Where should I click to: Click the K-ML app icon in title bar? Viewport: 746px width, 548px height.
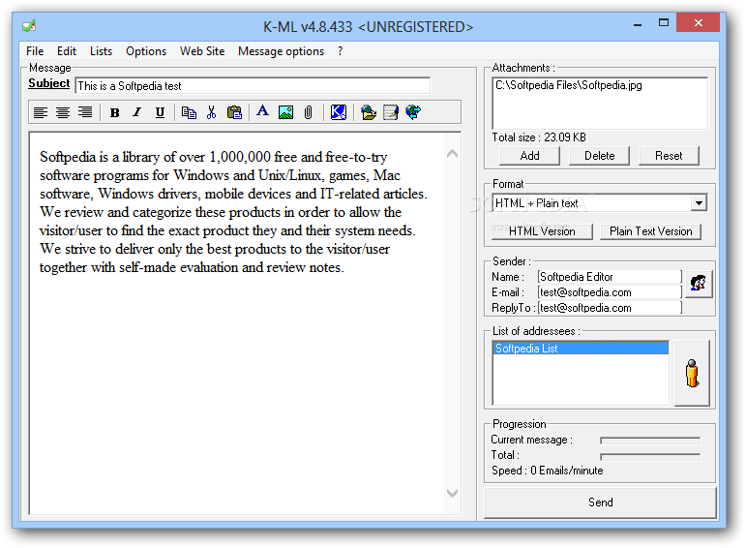point(29,26)
